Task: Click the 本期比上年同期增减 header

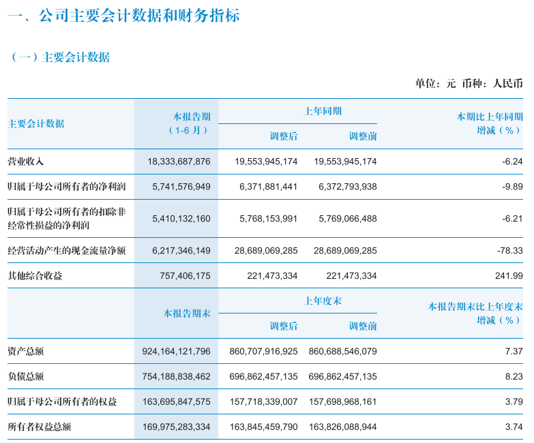Action: [489, 123]
